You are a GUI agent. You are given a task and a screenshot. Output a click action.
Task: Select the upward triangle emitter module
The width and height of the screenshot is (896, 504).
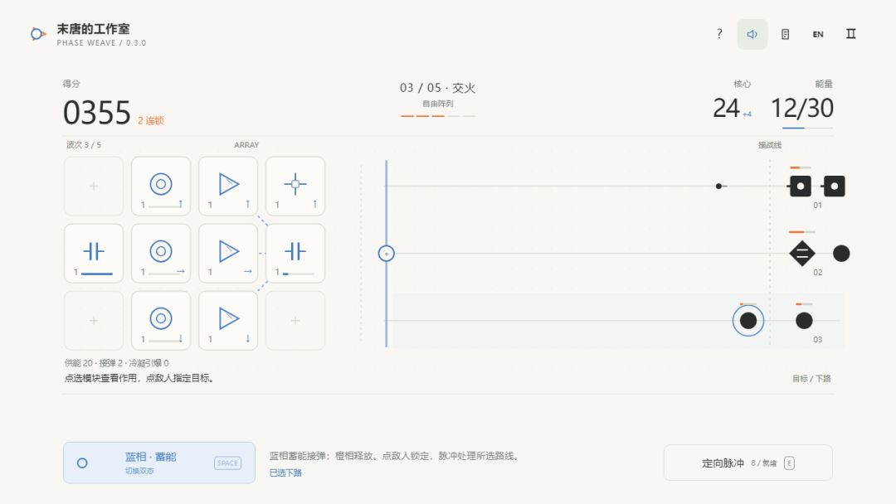click(228, 186)
